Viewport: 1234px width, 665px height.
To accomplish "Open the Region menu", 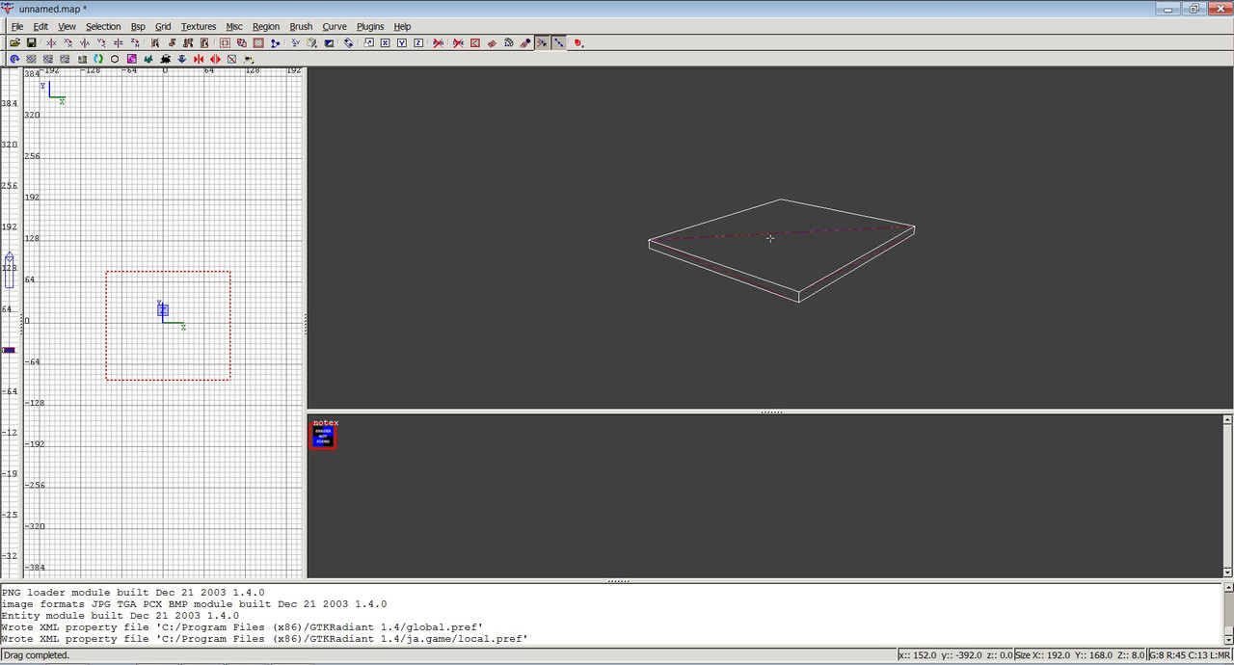I will point(266,26).
